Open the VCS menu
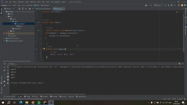187x105 pixels. click(x=52, y=2)
